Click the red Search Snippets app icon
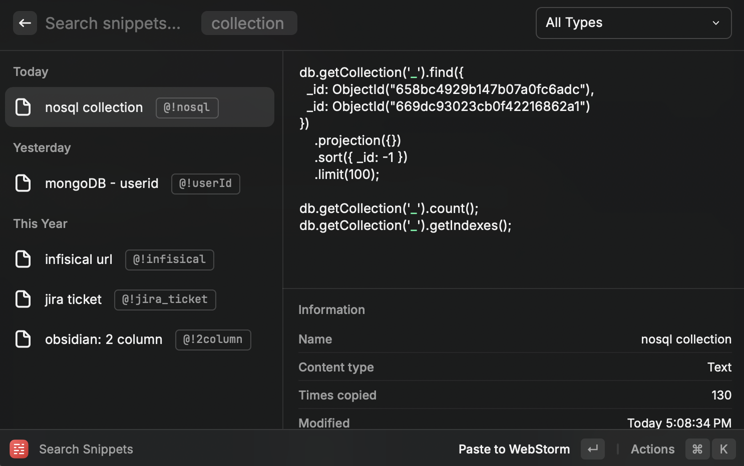The image size is (744, 466). tap(19, 449)
